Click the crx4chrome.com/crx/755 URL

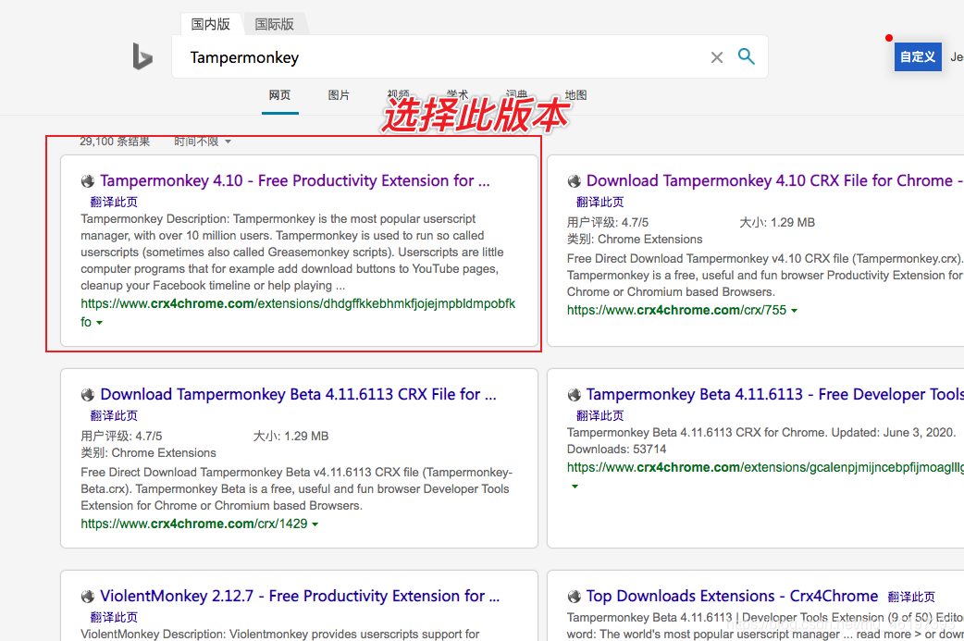tap(676, 311)
